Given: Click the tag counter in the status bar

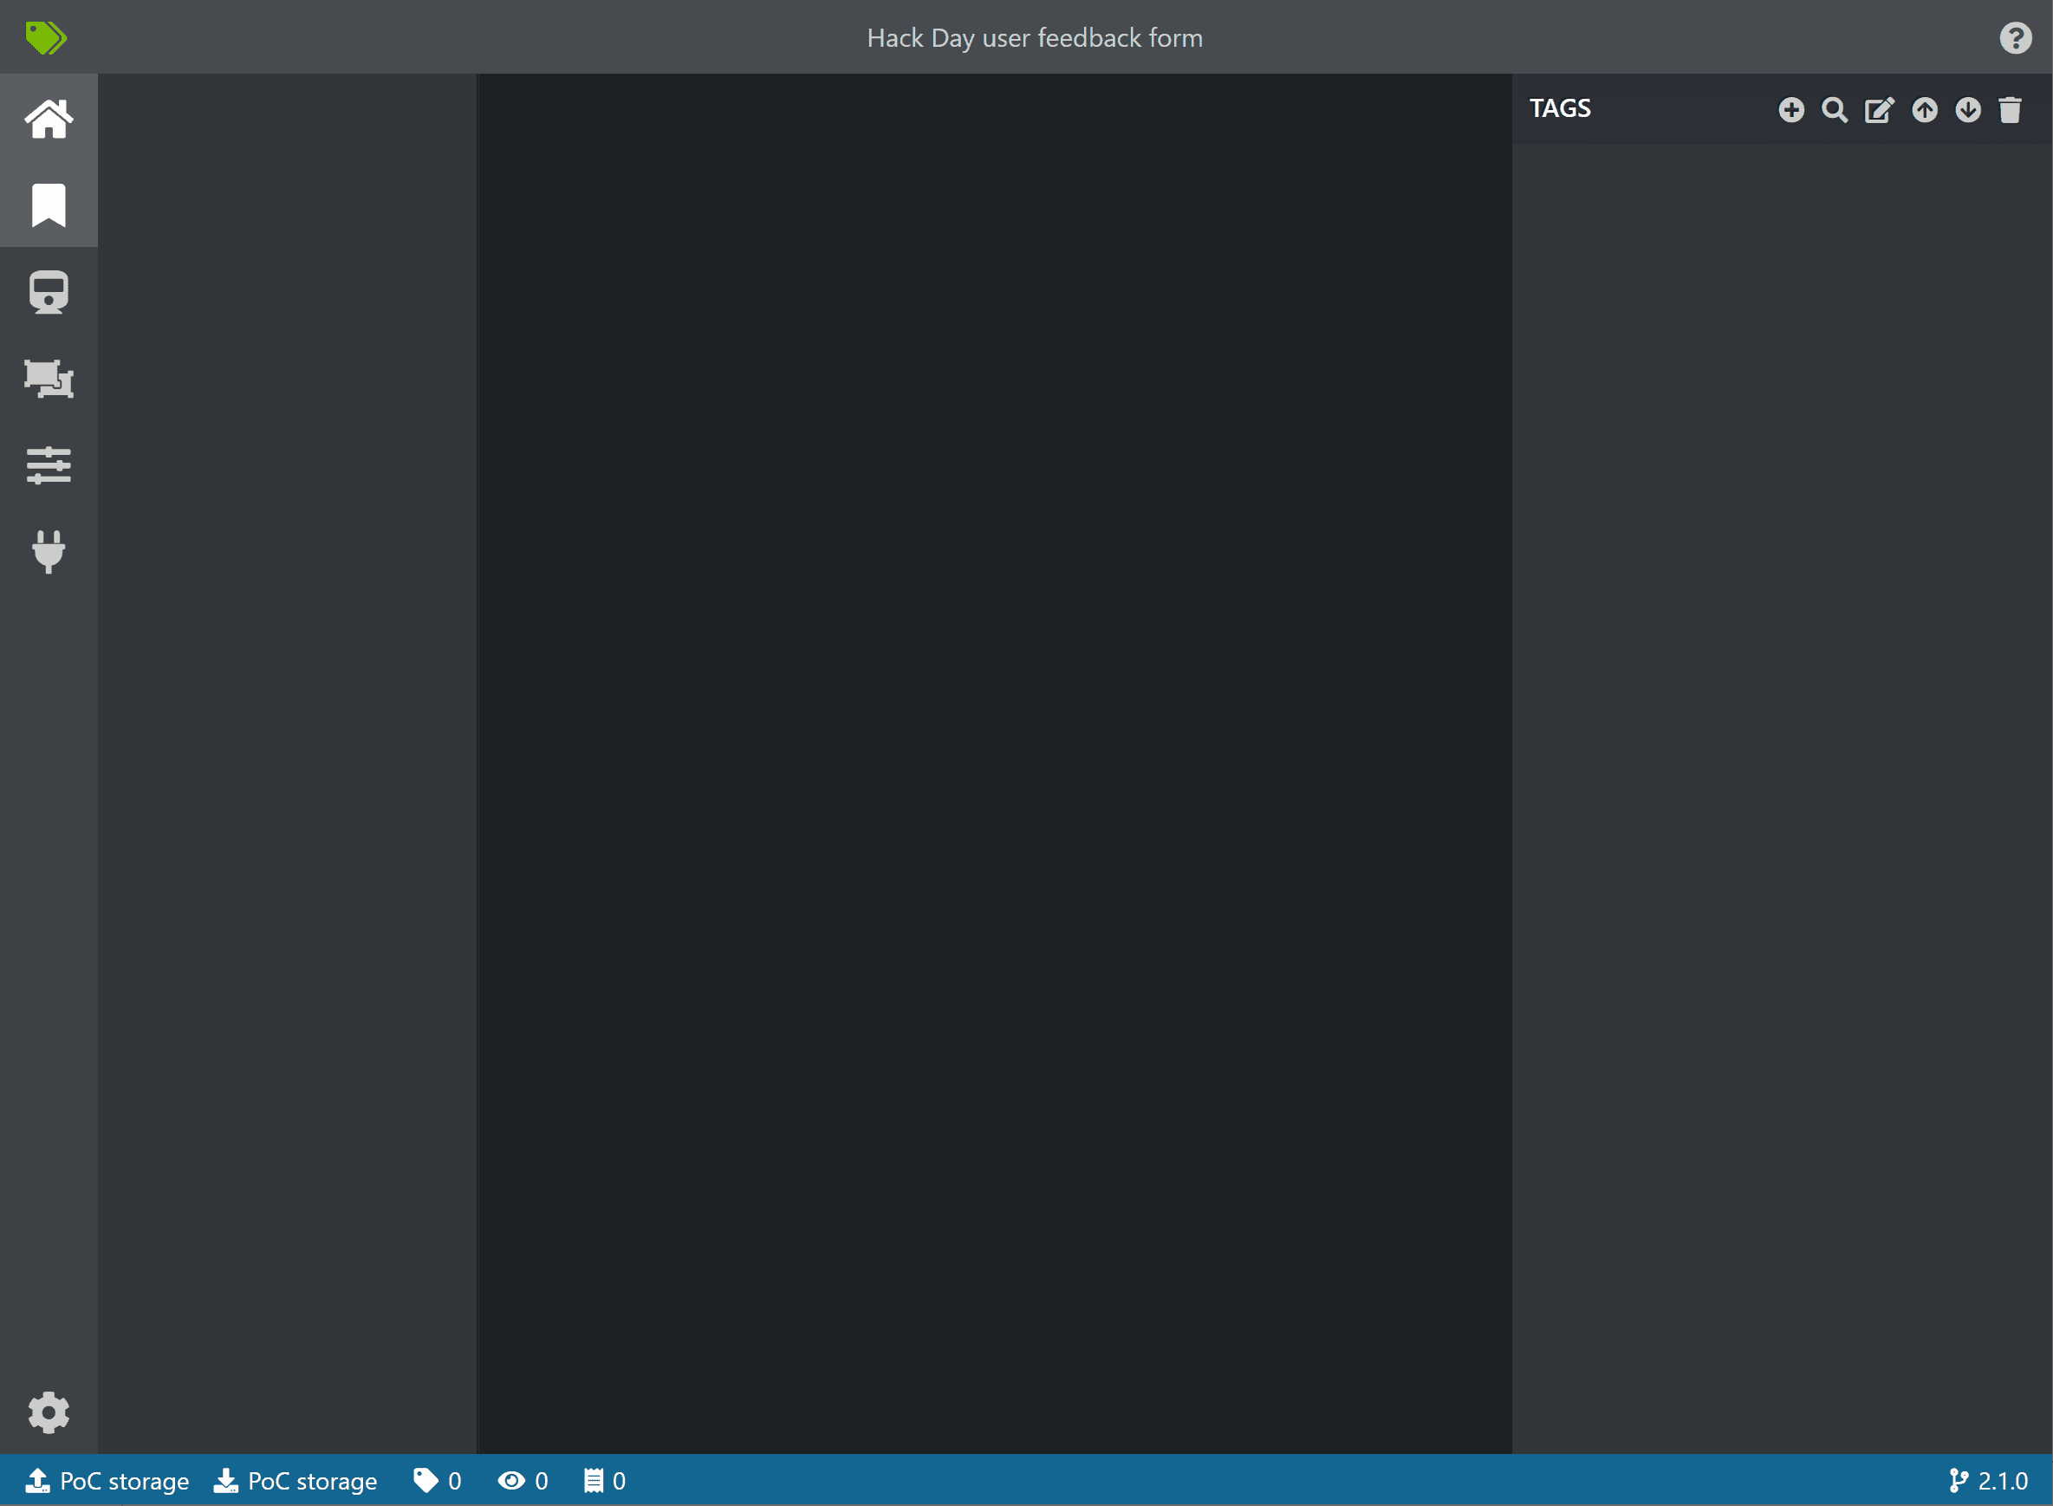Looking at the screenshot, I should [x=436, y=1481].
